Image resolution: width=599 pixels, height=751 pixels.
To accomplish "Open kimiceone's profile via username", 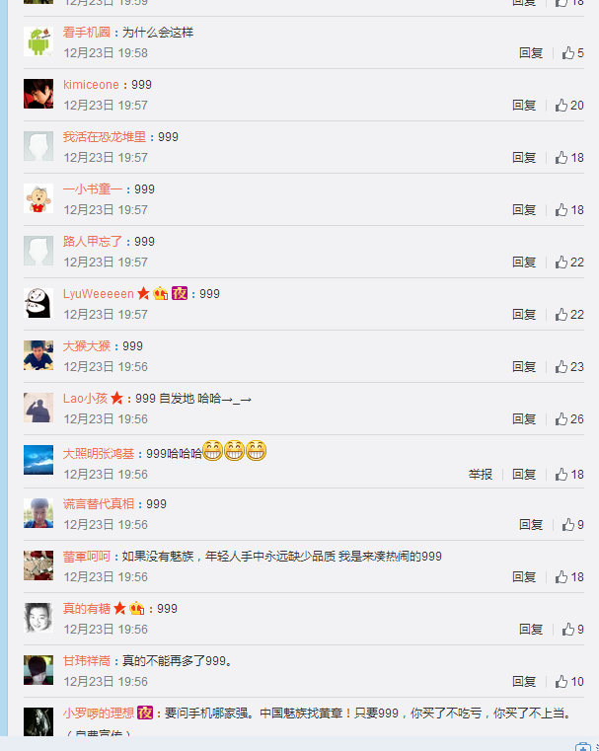I will [91, 85].
